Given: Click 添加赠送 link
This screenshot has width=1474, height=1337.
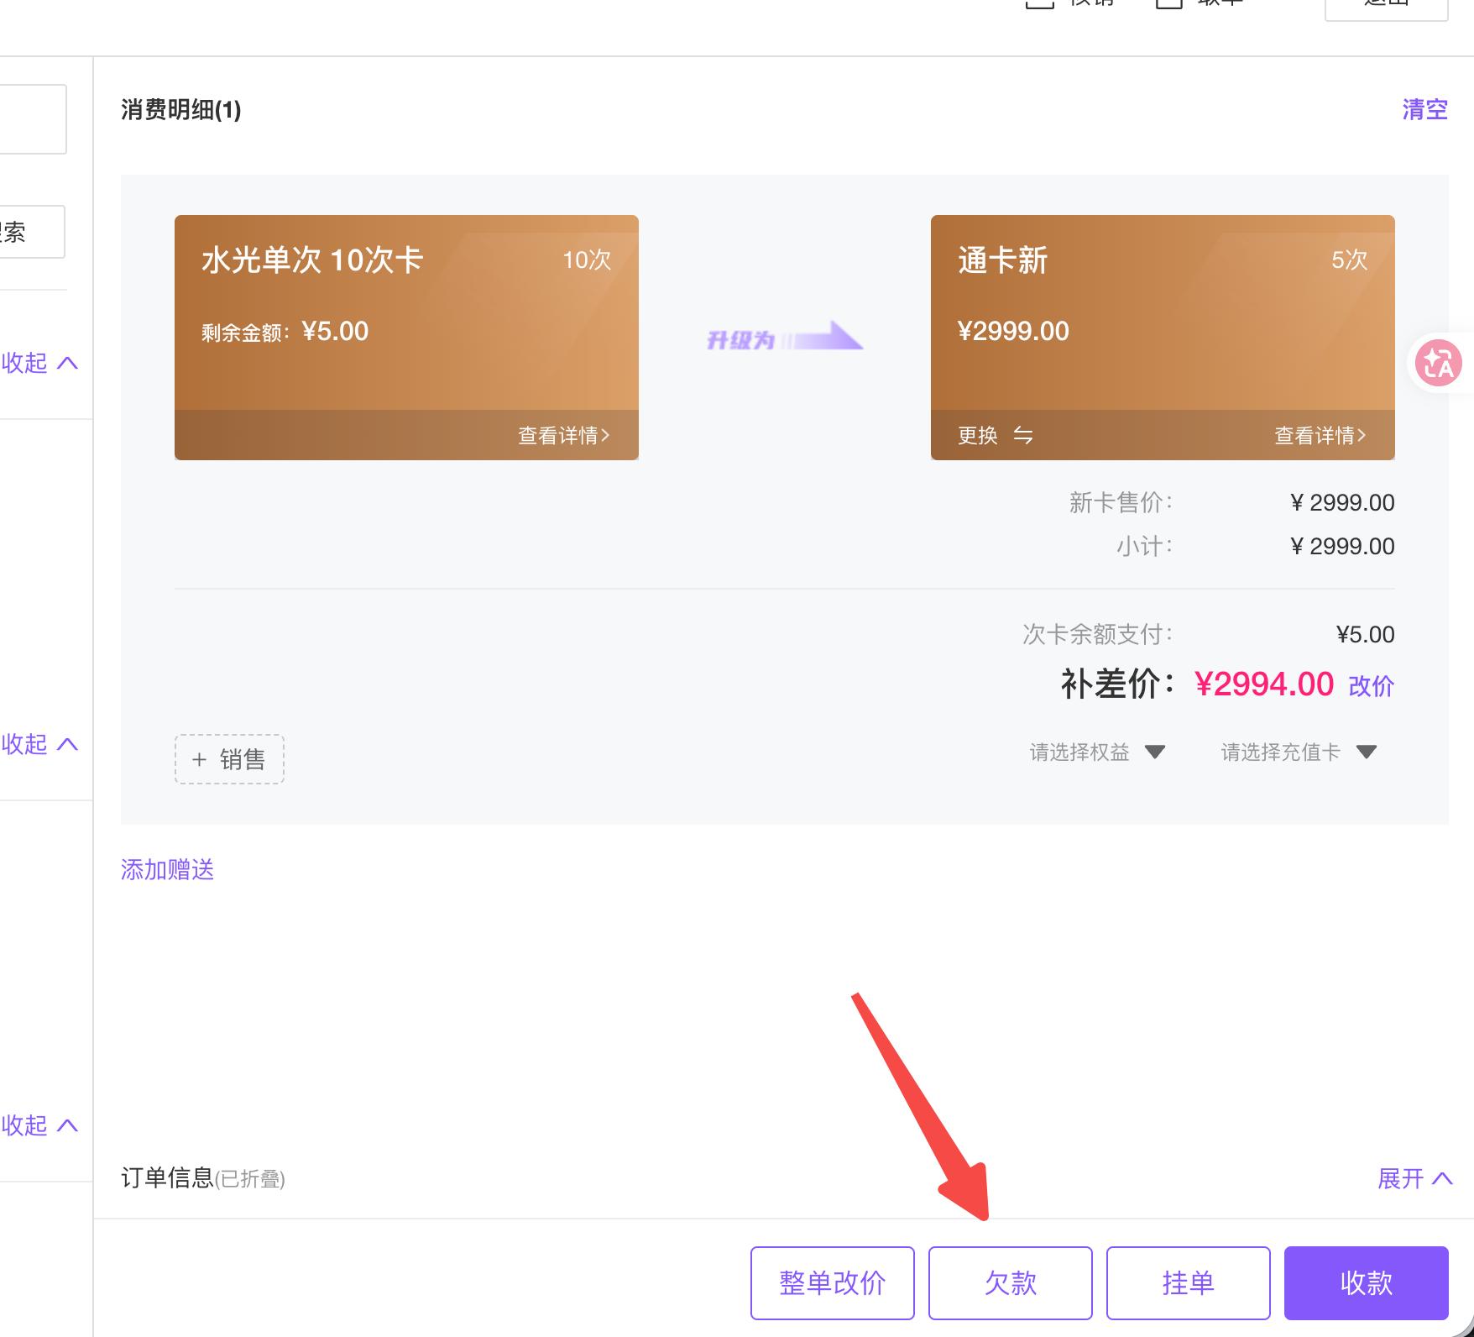Looking at the screenshot, I should pyautogui.click(x=167, y=869).
